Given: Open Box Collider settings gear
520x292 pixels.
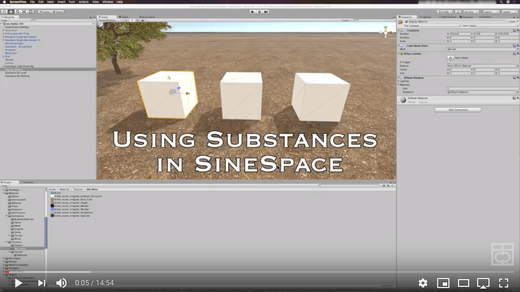Looking at the screenshot, I should [517, 54].
